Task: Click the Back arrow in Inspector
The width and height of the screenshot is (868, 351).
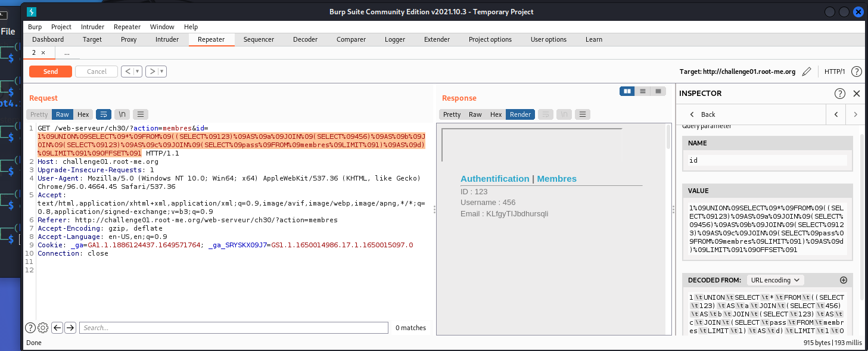Action: point(692,114)
